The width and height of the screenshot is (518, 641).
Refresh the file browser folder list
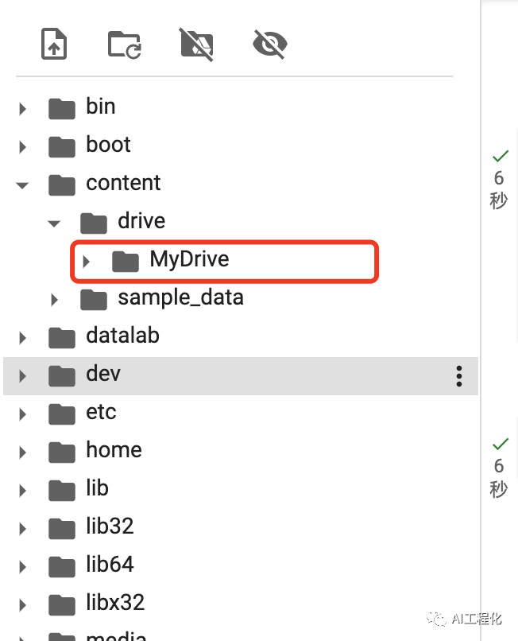click(125, 44)
